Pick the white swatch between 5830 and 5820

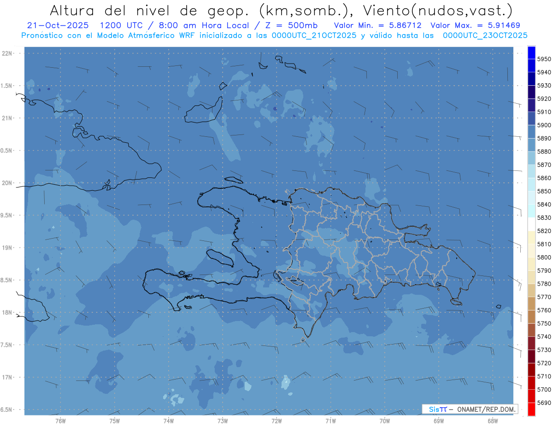click(531, 224)
